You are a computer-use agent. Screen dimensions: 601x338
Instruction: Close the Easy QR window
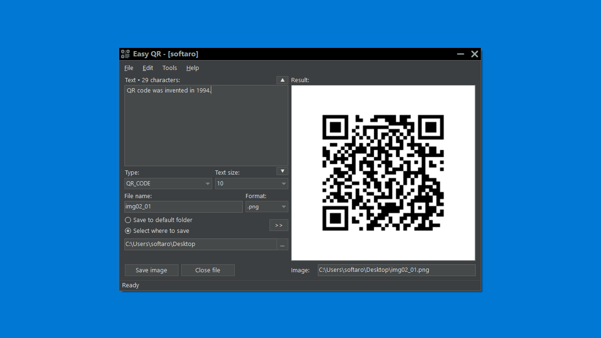(x=475, y=54)
